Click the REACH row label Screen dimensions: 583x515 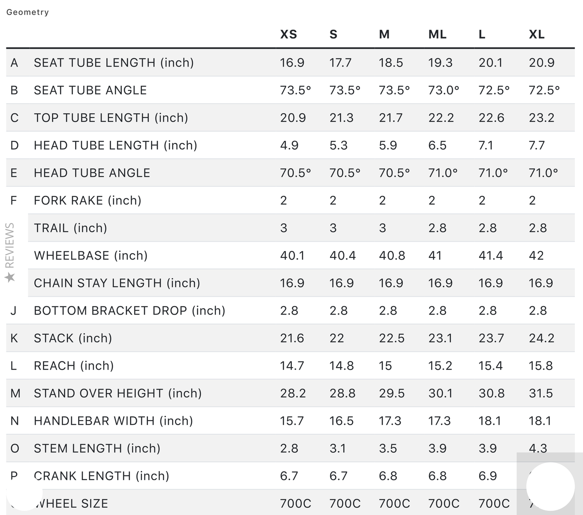point(74,366)
